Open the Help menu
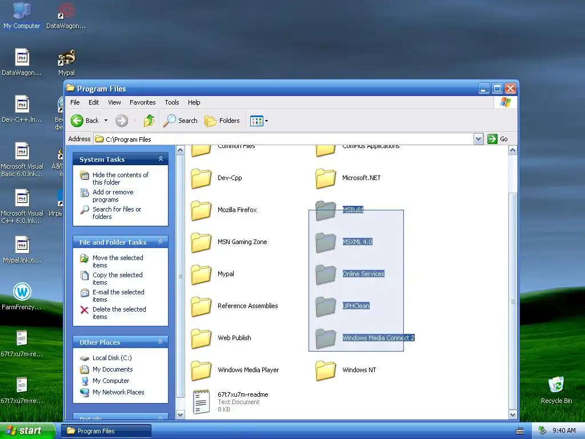The width and height of the screenshot is (585, 439). click(194, 102)
